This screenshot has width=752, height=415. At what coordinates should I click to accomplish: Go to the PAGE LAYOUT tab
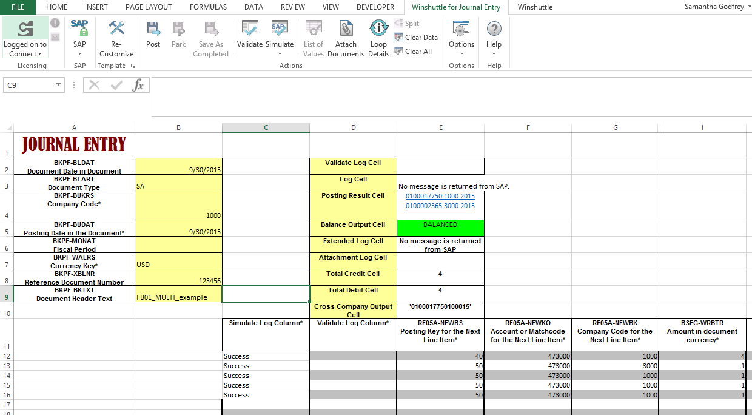(x=149, y=7)
